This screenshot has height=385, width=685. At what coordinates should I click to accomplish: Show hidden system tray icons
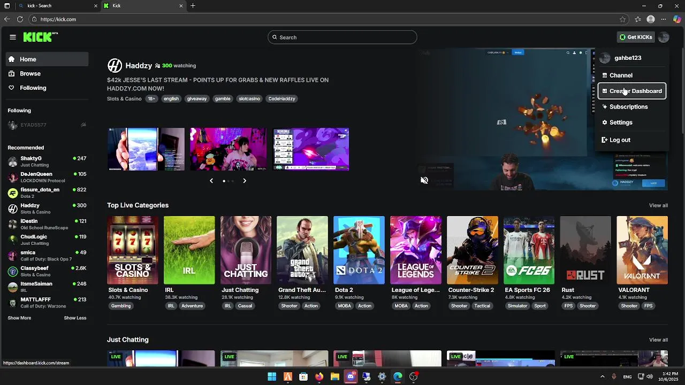tap(602, 376)
